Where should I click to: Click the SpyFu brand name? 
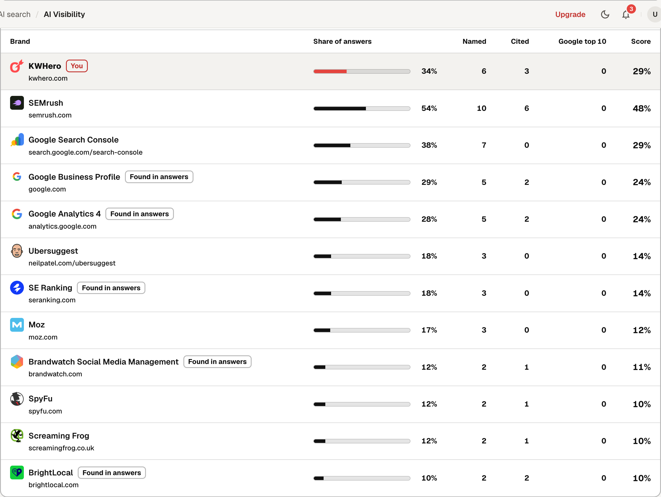click(40, 399)
